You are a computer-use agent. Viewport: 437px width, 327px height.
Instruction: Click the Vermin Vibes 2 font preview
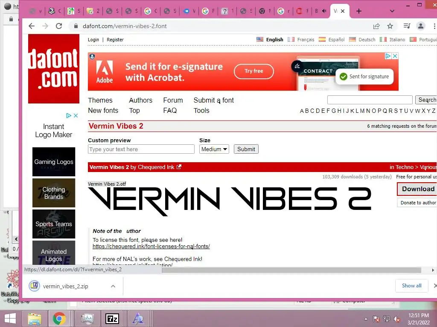coord(230,201)
